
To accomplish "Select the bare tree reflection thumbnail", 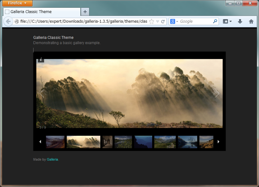I will pos(187,142).
